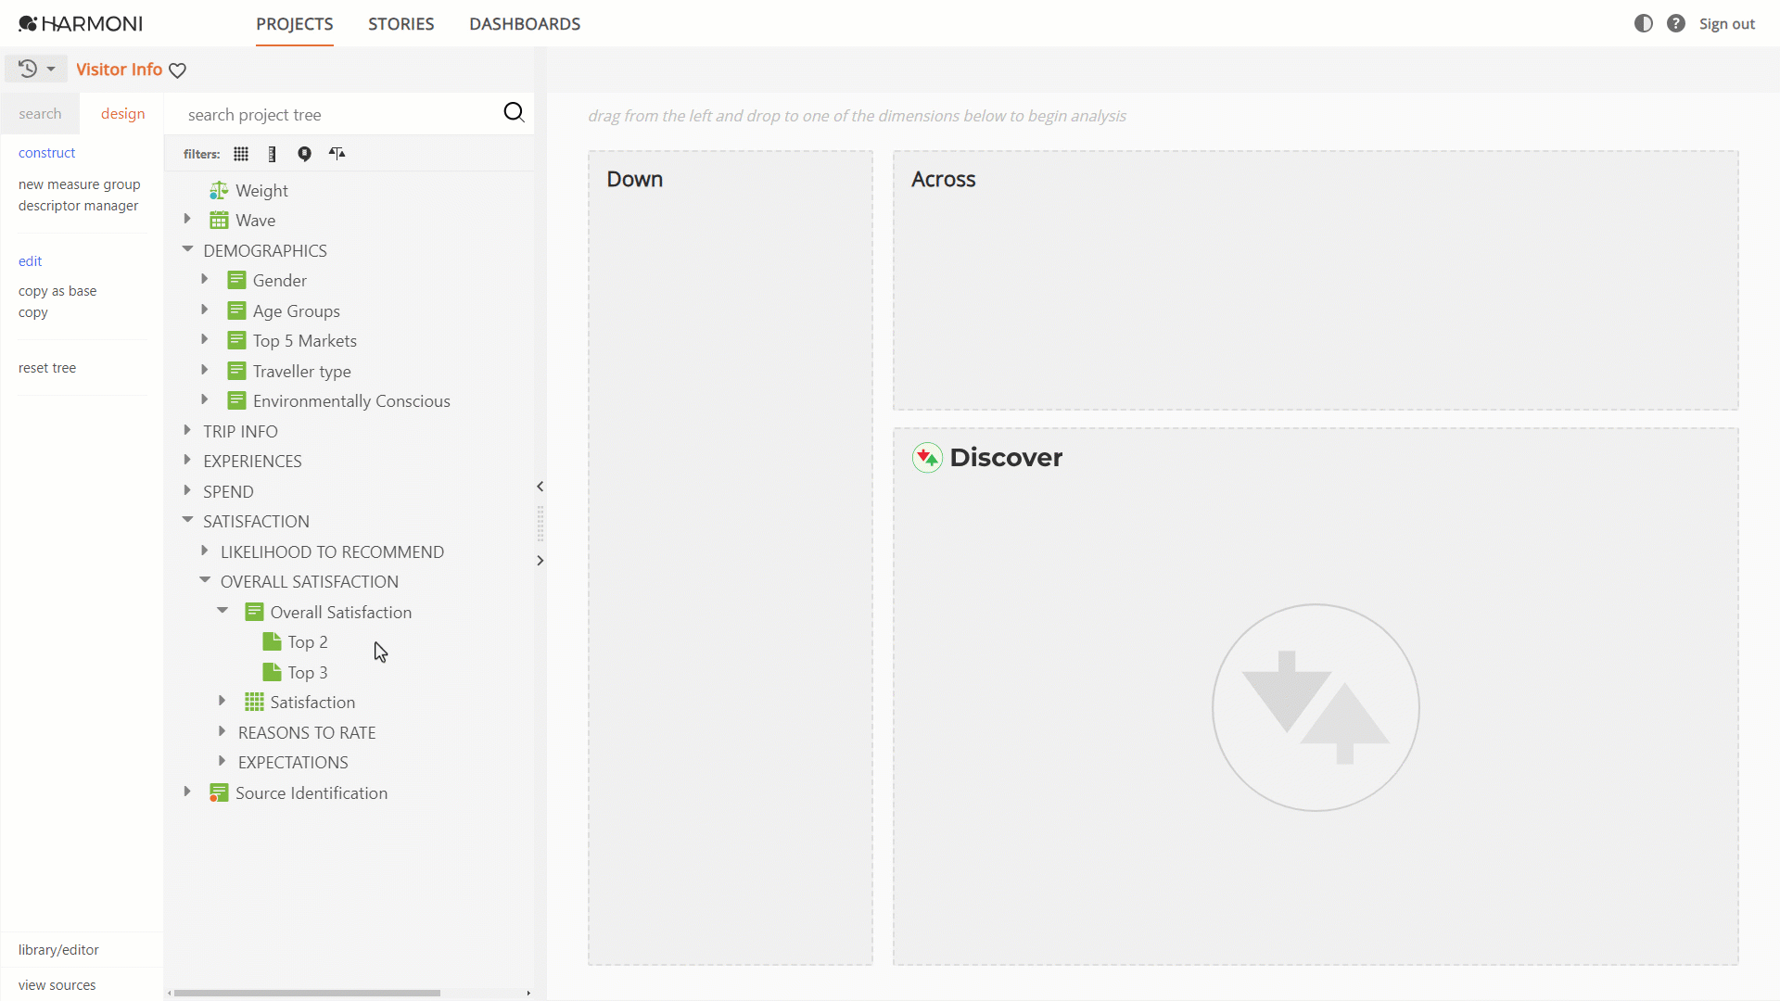Screen dimensions: 1780x1001
Task: Open the PROJECTS tab
Action: 295,24
